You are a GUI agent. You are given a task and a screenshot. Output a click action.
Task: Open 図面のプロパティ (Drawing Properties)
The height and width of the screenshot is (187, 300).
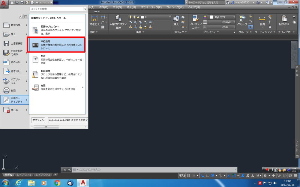click(57, 30)
